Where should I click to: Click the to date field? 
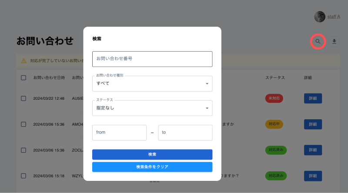point(185,133)
